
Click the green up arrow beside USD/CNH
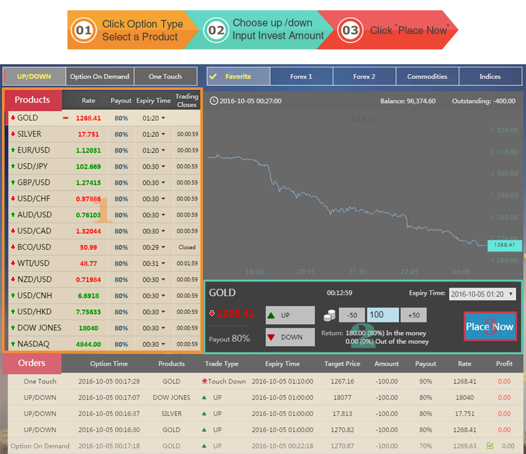[13, 295]
